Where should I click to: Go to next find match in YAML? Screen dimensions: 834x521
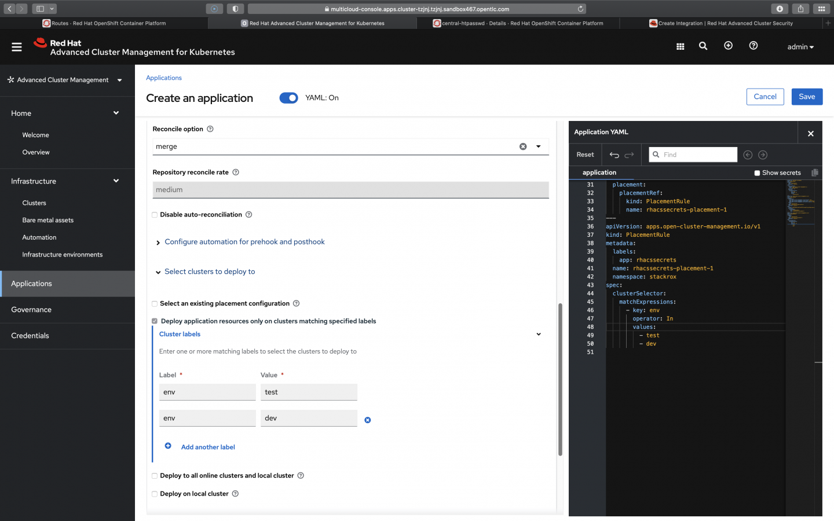pyautogui.click(x=763, y=155)
